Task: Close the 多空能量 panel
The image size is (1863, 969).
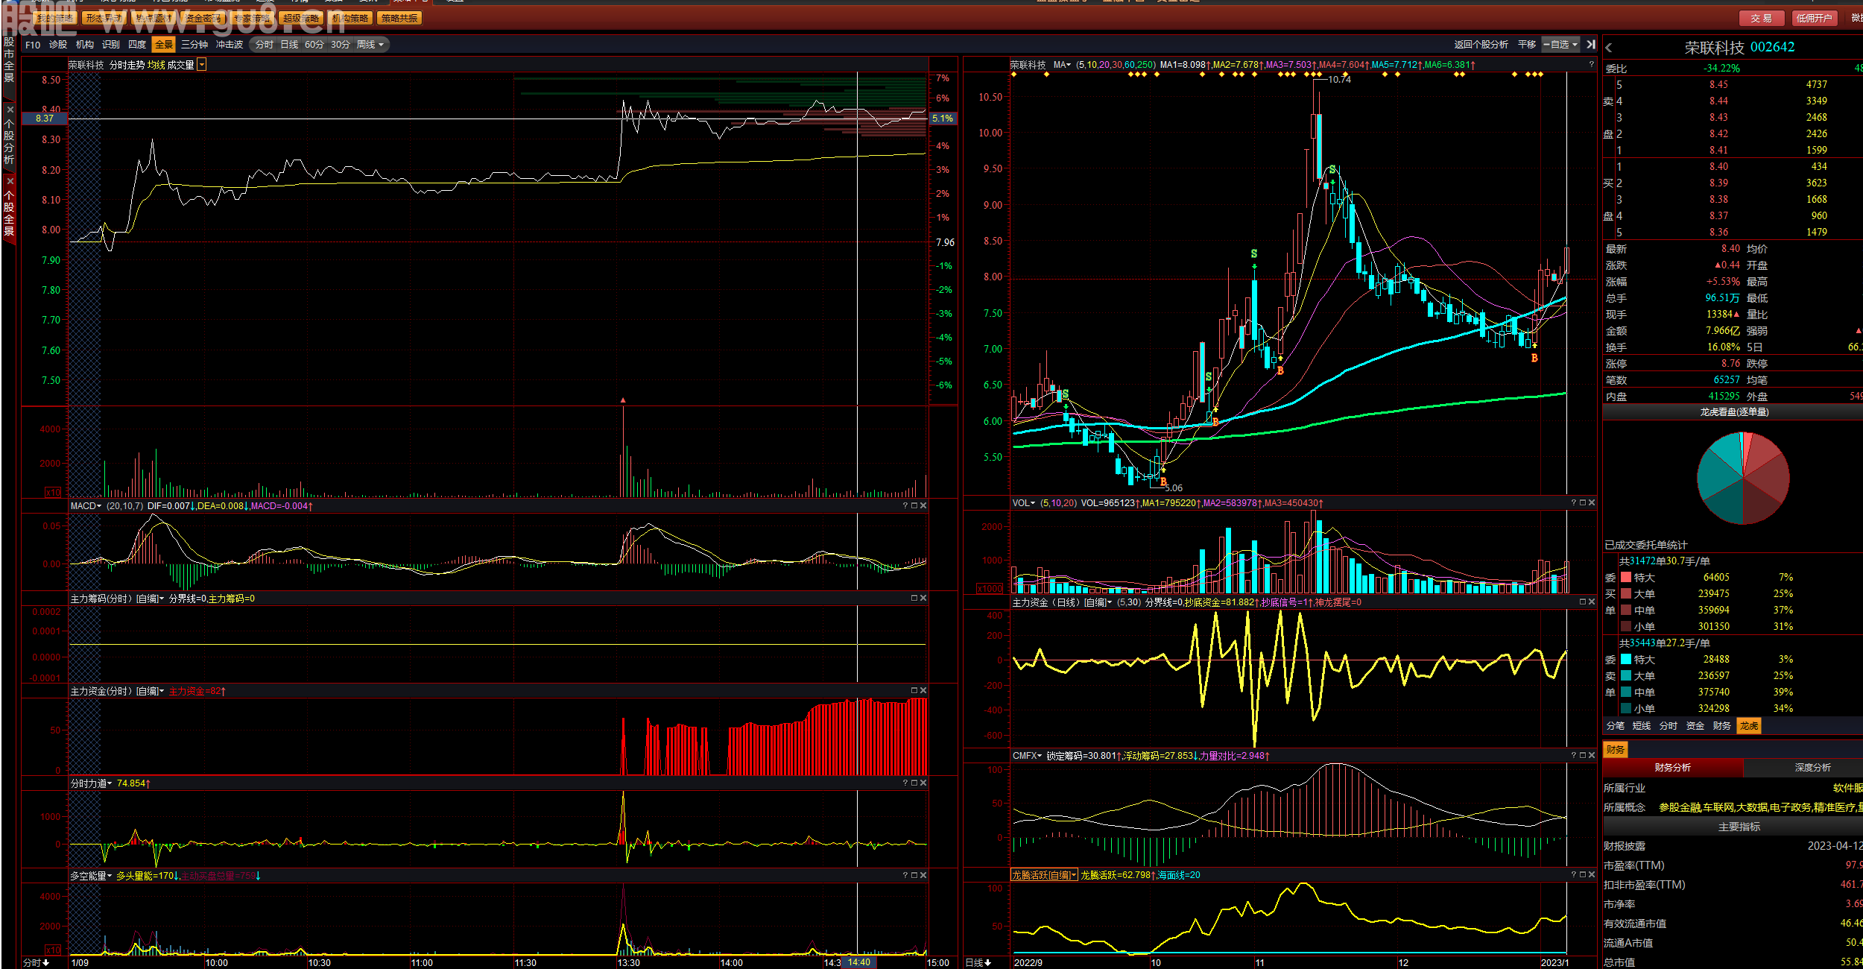Action: point(923,875)
